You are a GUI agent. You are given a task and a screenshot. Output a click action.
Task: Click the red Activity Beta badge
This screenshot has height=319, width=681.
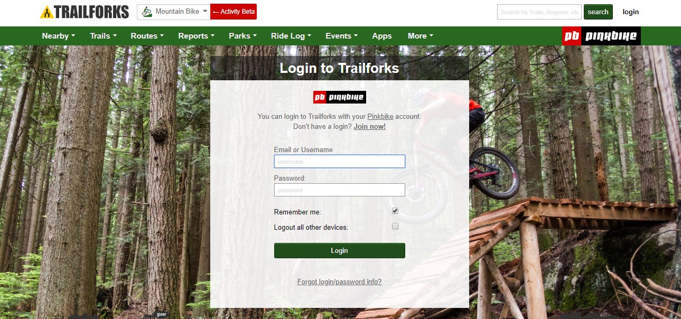[234, 12]
